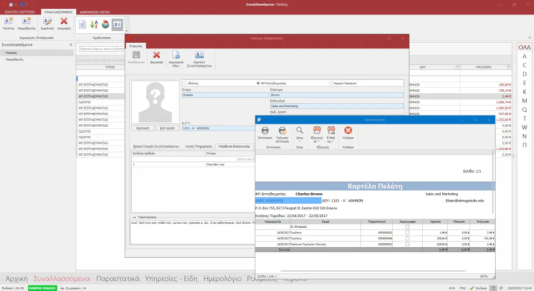Open the ΣΥΝΑΛΛΑΣΣΟΜΕΝΟΙ ribbon tab
The image size is (534, 291).
[58, 12]
